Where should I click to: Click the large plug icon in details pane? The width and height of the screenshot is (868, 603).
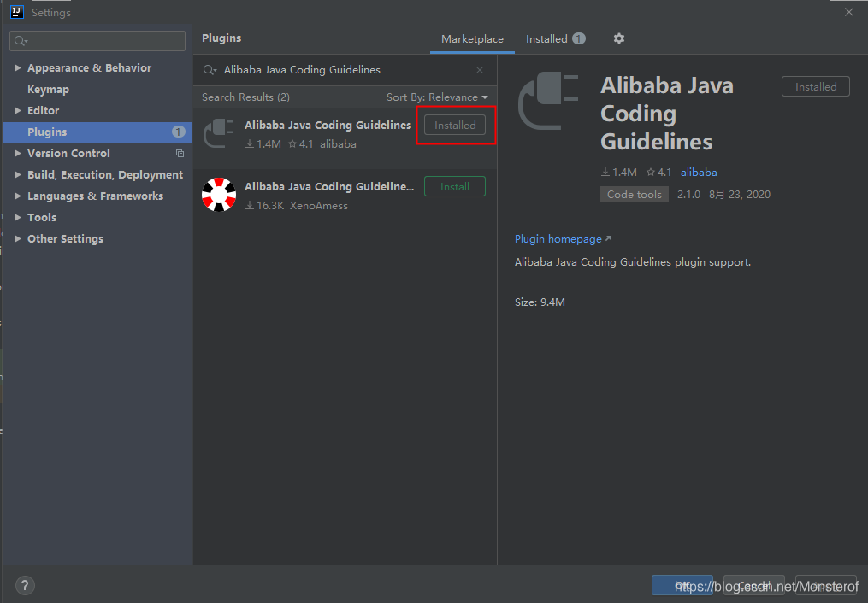click(x=549, y=102)
